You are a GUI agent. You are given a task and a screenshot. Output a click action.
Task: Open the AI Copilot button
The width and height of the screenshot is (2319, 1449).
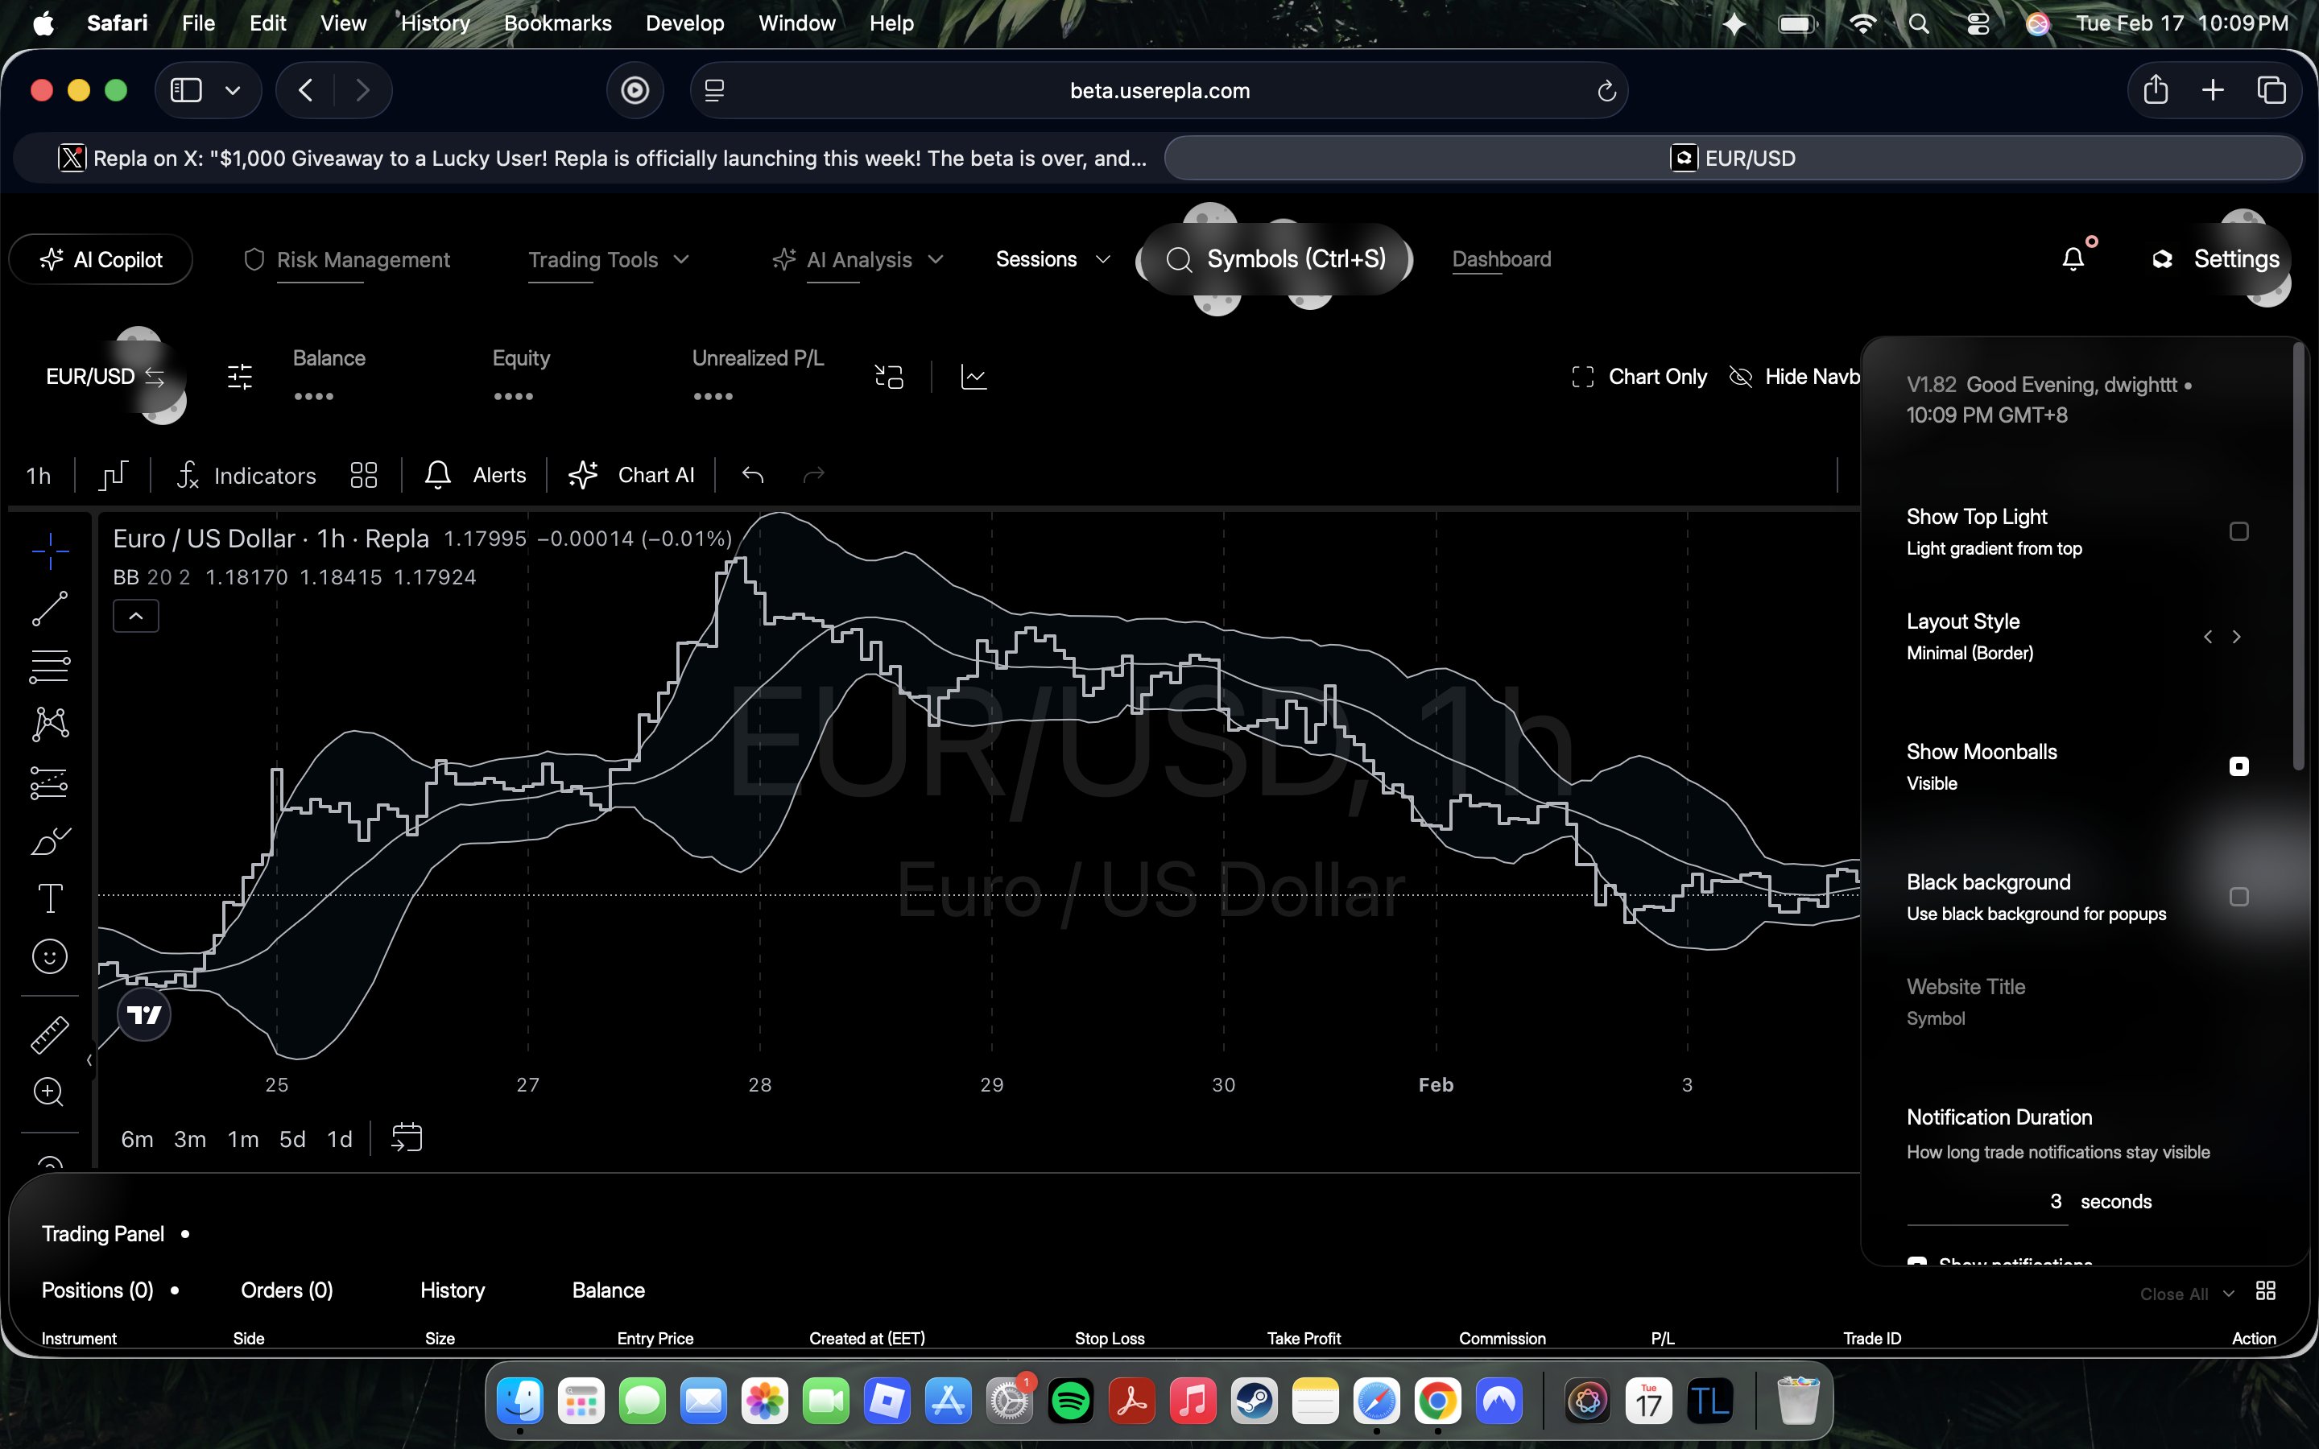click(x=101, y=260)
